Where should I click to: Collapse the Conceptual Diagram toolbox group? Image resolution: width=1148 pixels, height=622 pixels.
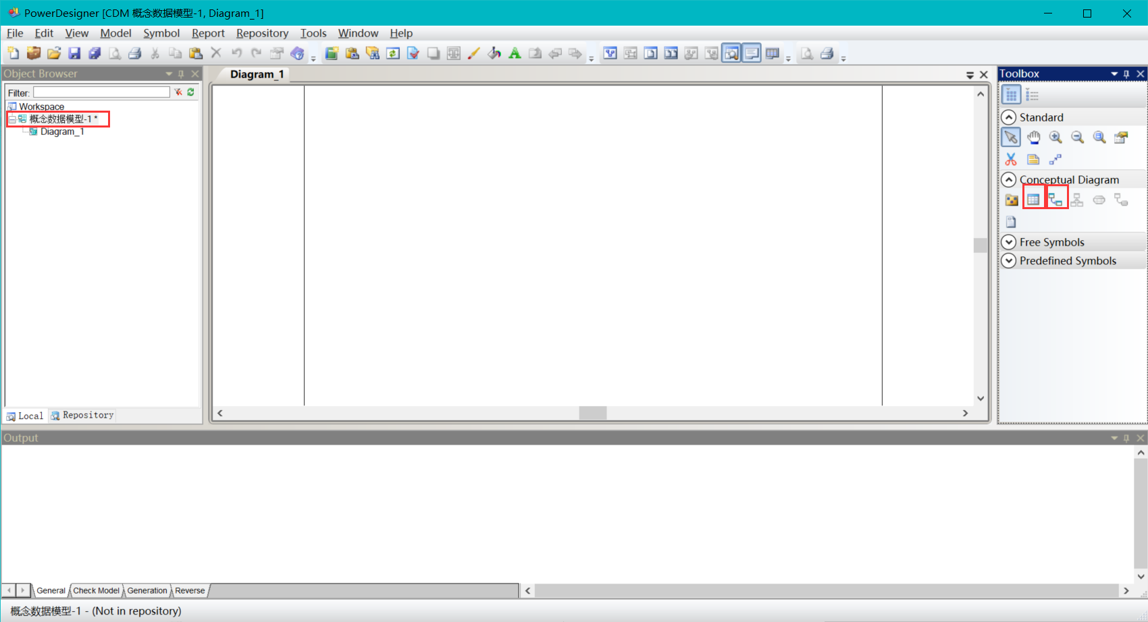[x=1008, y=179]
